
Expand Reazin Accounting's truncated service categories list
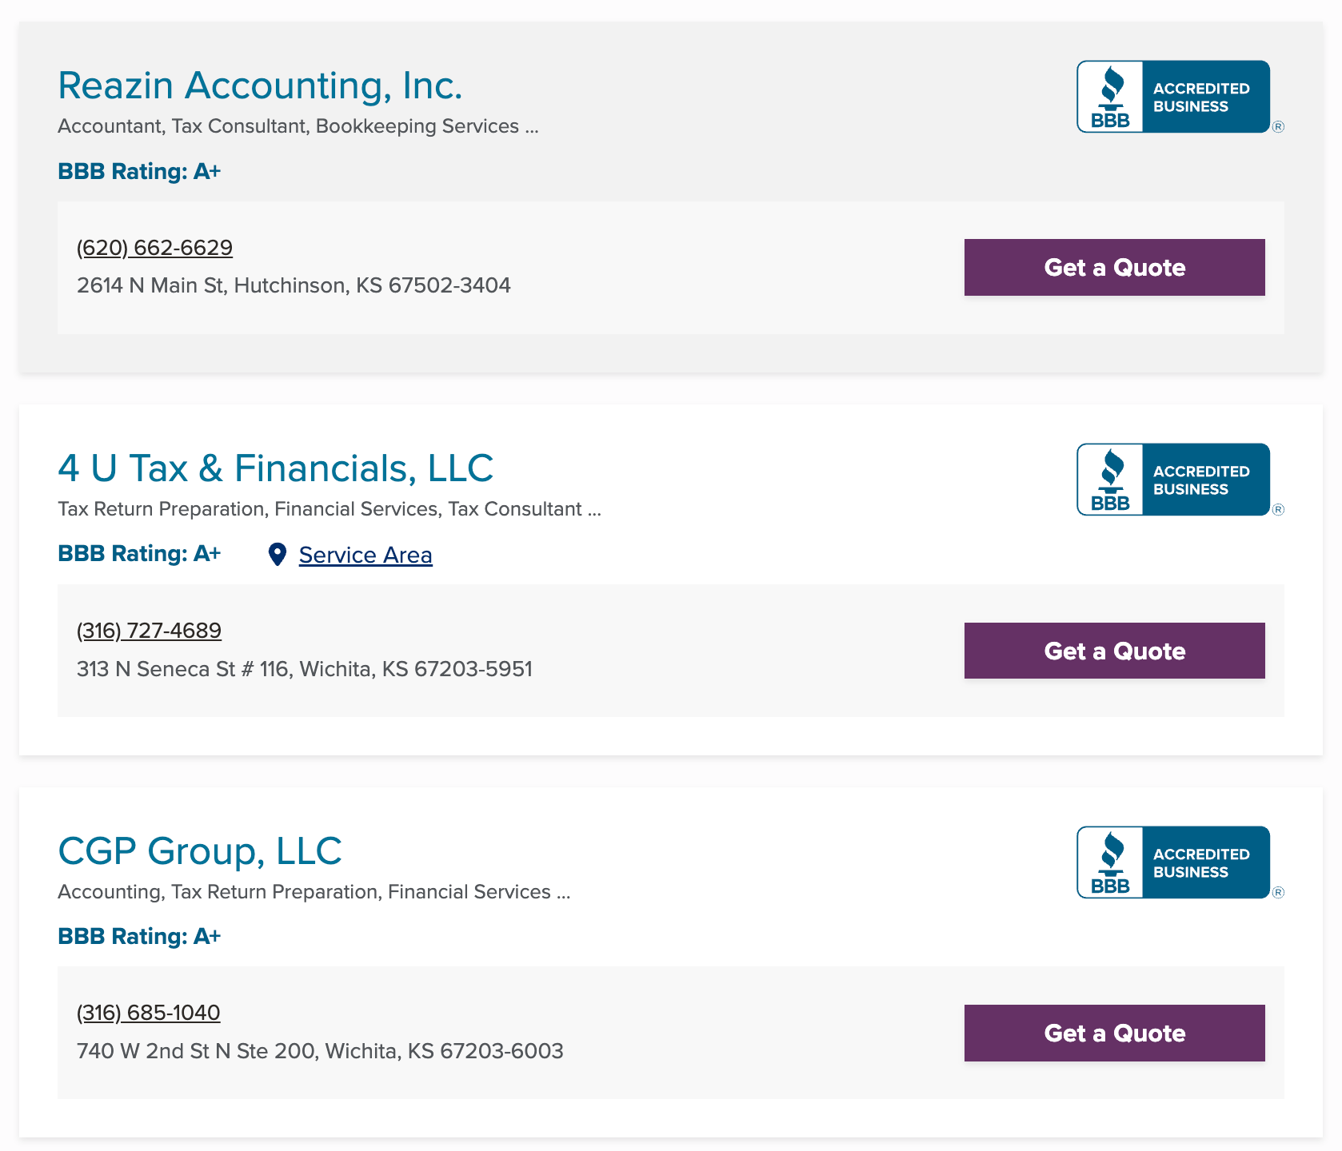[x=530, y=125]
